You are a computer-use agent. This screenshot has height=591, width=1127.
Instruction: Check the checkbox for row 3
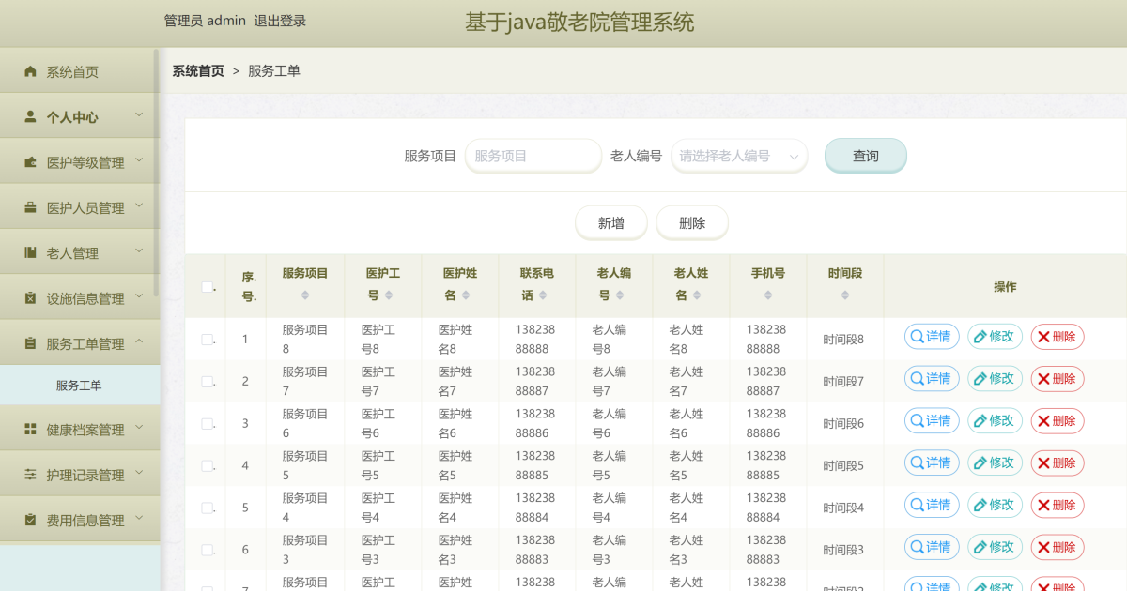coord(207,424)
